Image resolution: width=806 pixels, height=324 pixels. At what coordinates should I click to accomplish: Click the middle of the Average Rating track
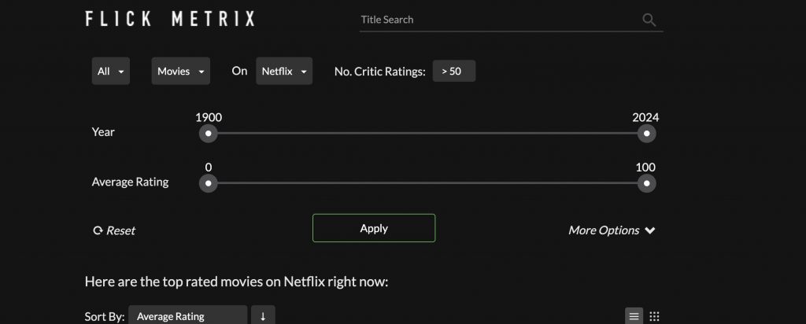click(x=427, y=183)
